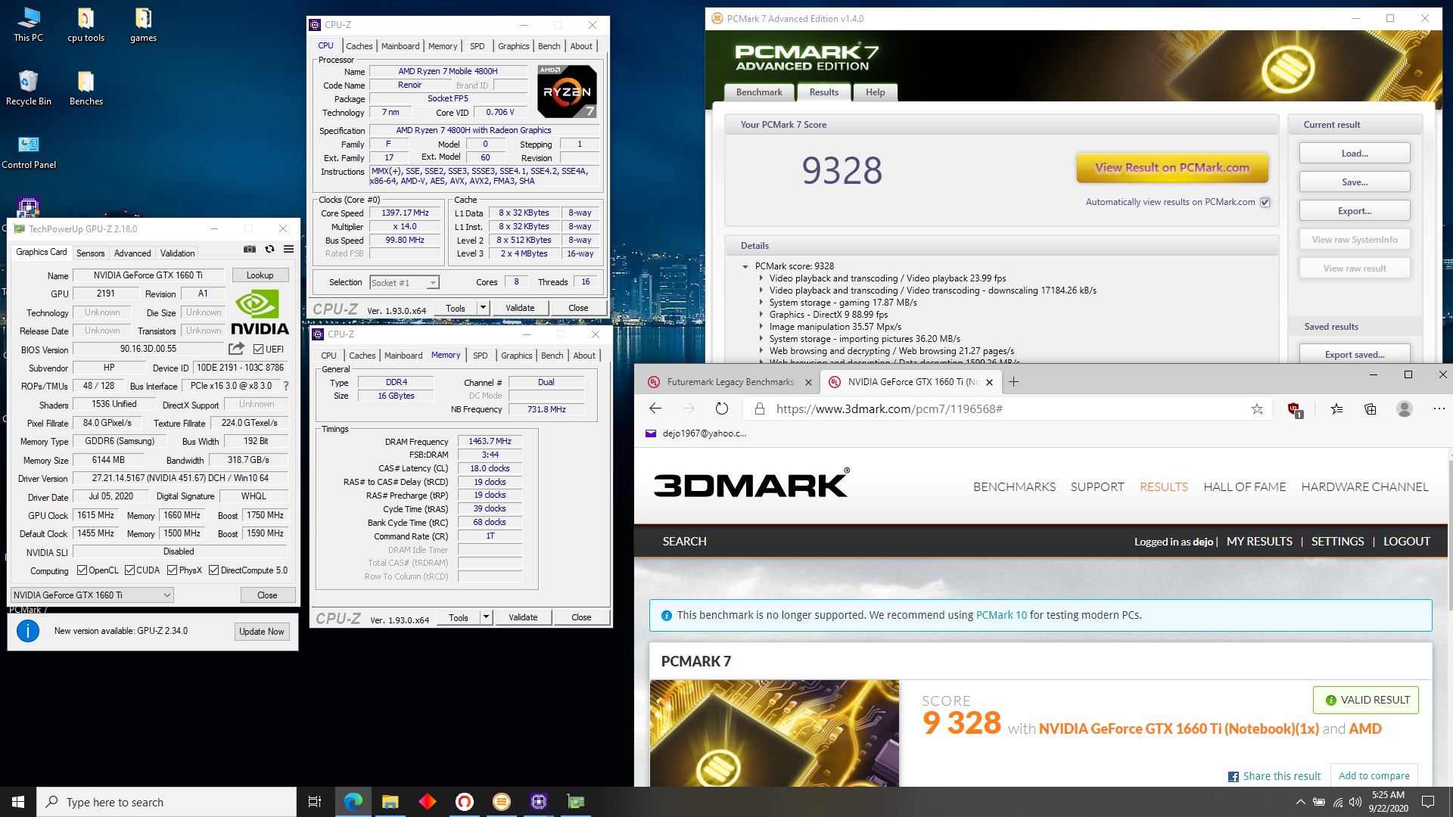Click the Lookup button in GPU-Z
The image size is (1453, 817).
click(260, 275)
